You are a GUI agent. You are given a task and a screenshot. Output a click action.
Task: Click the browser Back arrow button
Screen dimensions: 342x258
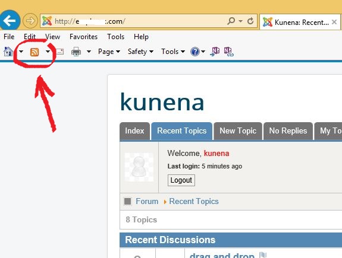pyautogui.click(x=10, y=21)
